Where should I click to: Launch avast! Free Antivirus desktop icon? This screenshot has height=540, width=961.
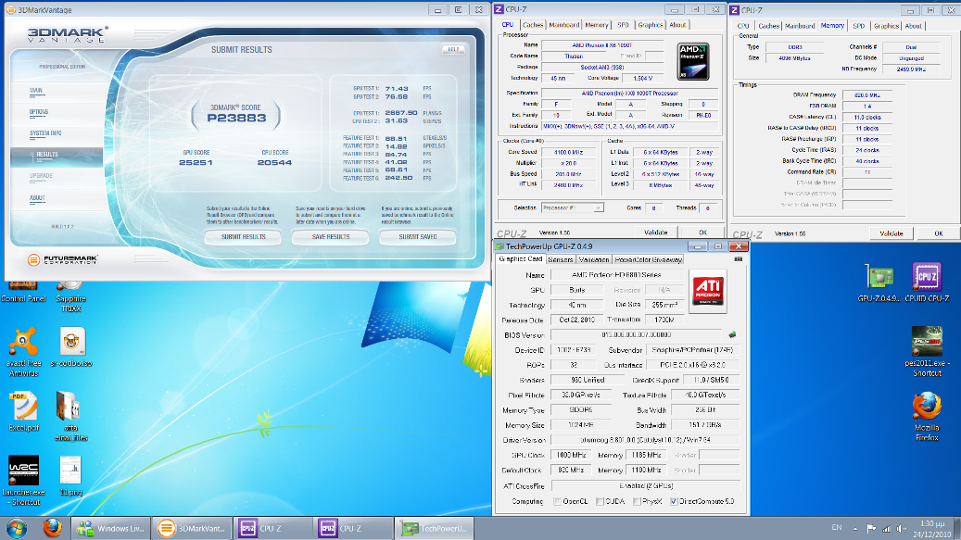tap(23, 351)
